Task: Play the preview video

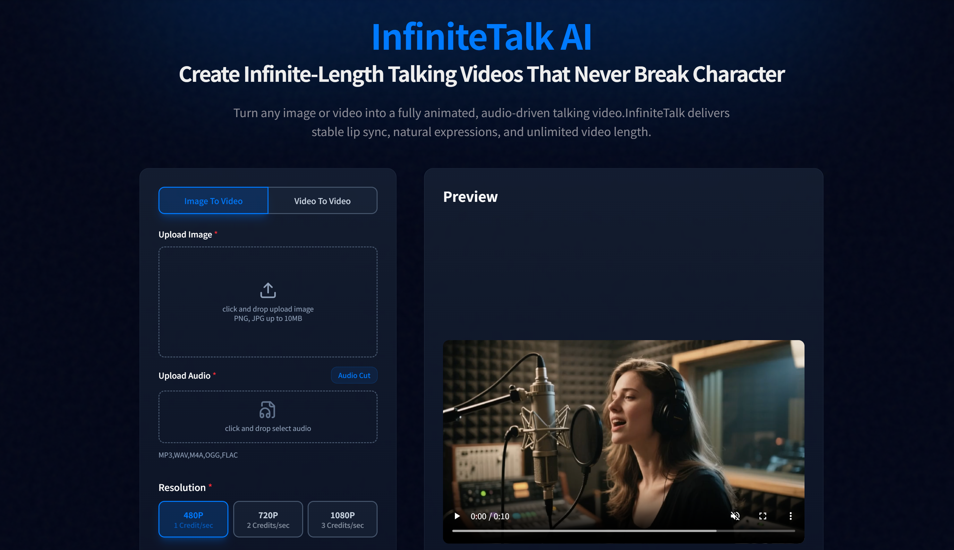Action: (x=457, y=516)
